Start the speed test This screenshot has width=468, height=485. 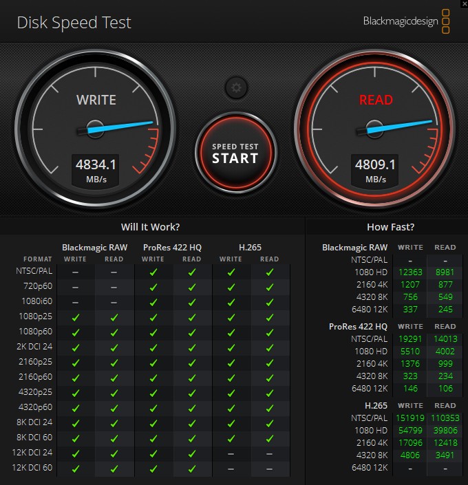[236, 153]
